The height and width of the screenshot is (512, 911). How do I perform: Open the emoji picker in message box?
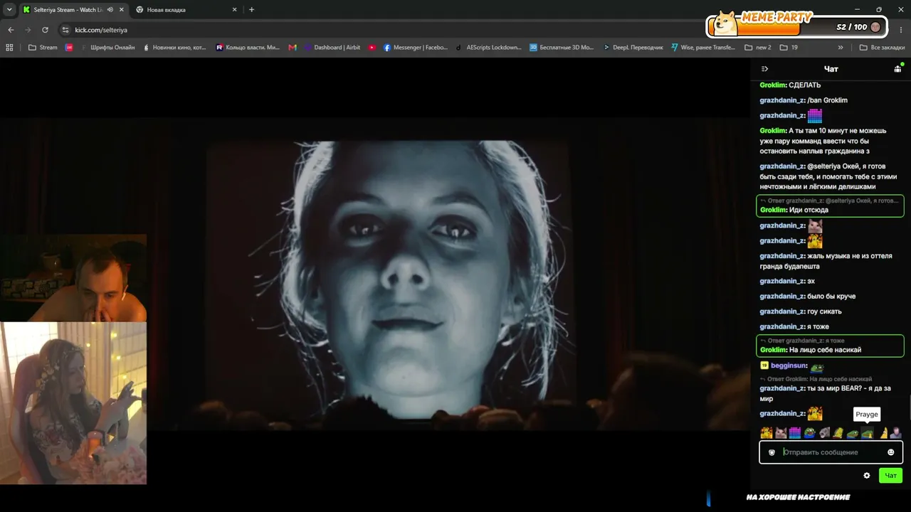tap(890, 452)
